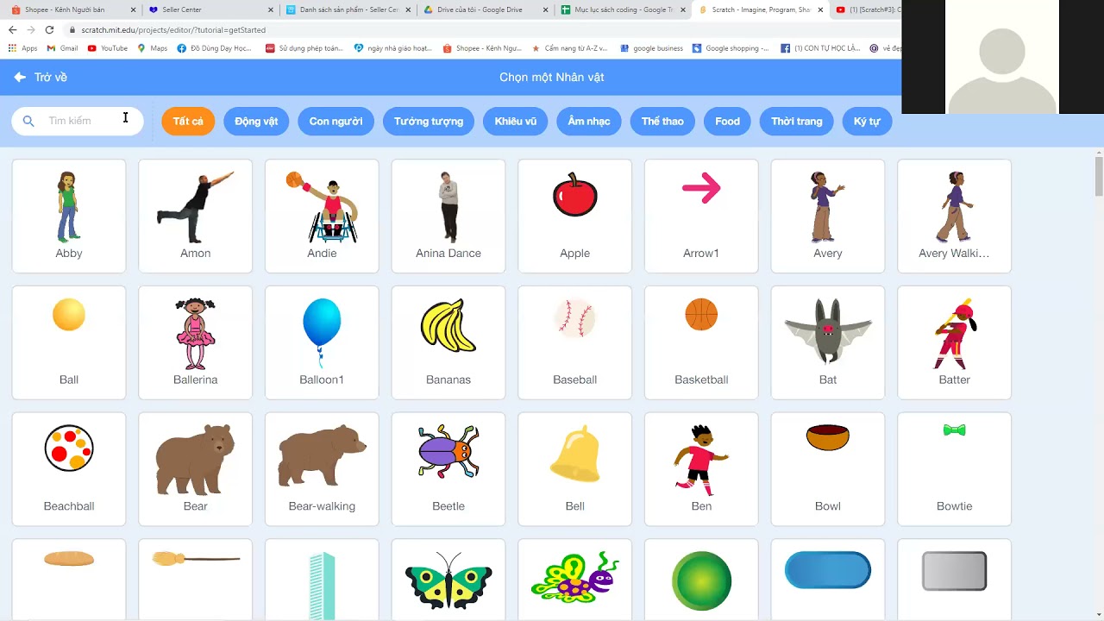Image resolution: width=1104 pixels, height=621 pixels.
Task: Open the Maps bookmark
Action: point(153,48)
